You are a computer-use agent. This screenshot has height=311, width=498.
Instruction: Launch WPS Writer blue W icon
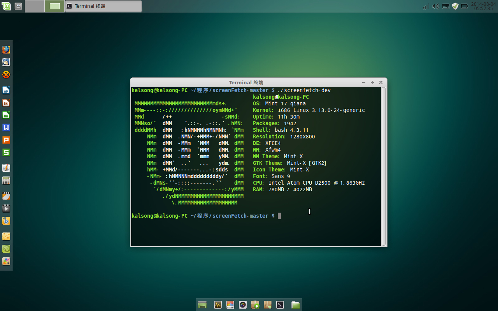coord(6,128)
